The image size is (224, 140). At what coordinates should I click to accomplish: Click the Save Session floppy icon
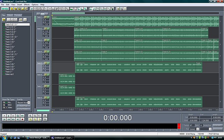[x=22, y=9]
